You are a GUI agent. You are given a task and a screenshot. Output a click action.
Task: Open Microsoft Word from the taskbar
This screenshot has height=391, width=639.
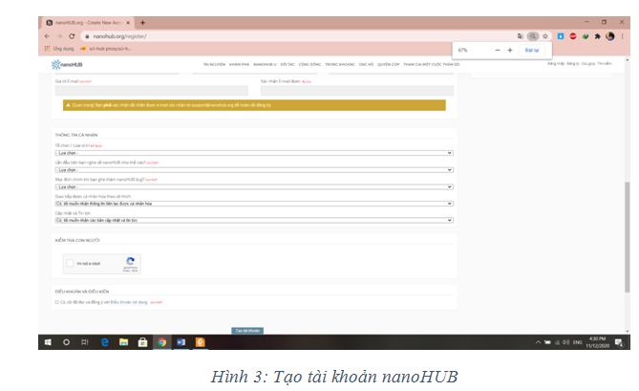181,341
